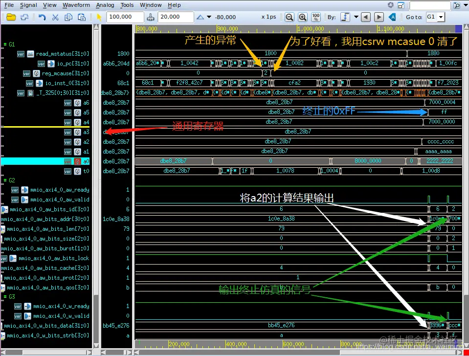
Task: Click the paste toolbar icon
Action: pos(82,17)
